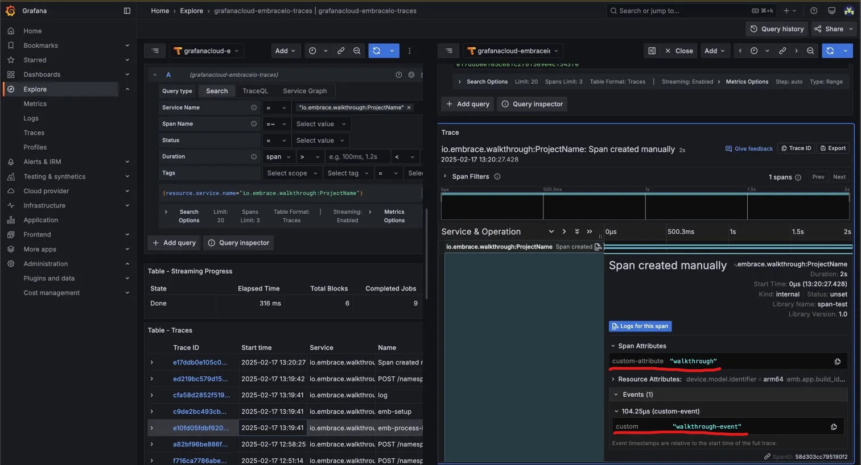
Task: Click Query history button
Action: coord(777,29)
